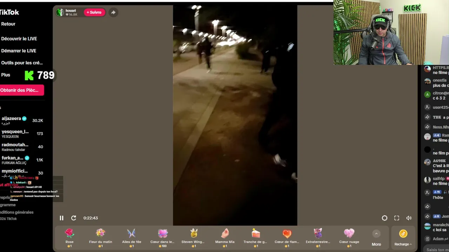The image size is (449, 252).
Task: Send an Ailes de fée gift
Action: [132, 238]
